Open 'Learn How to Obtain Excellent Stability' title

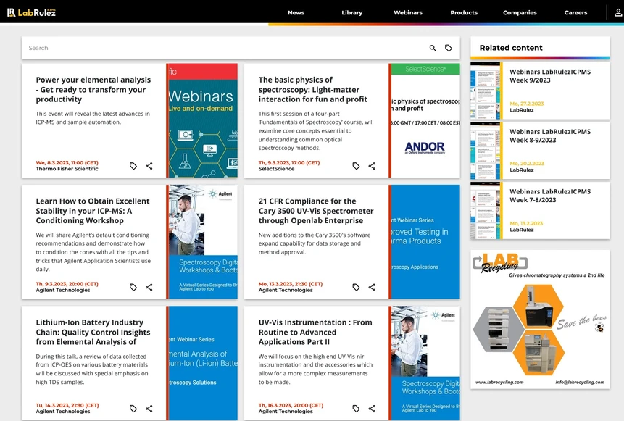click(x=93, y=211)
